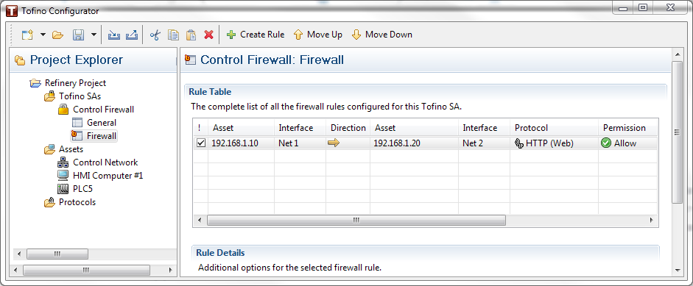Click the import tray toolbar icon
The image size is (693, 286).
114,35
